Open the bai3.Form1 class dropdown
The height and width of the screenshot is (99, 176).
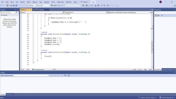click(85, 12)
